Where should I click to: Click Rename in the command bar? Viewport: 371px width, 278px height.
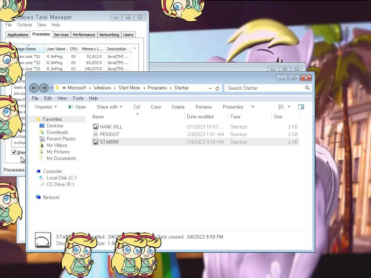pyautogui.click(x=204, y=107)
